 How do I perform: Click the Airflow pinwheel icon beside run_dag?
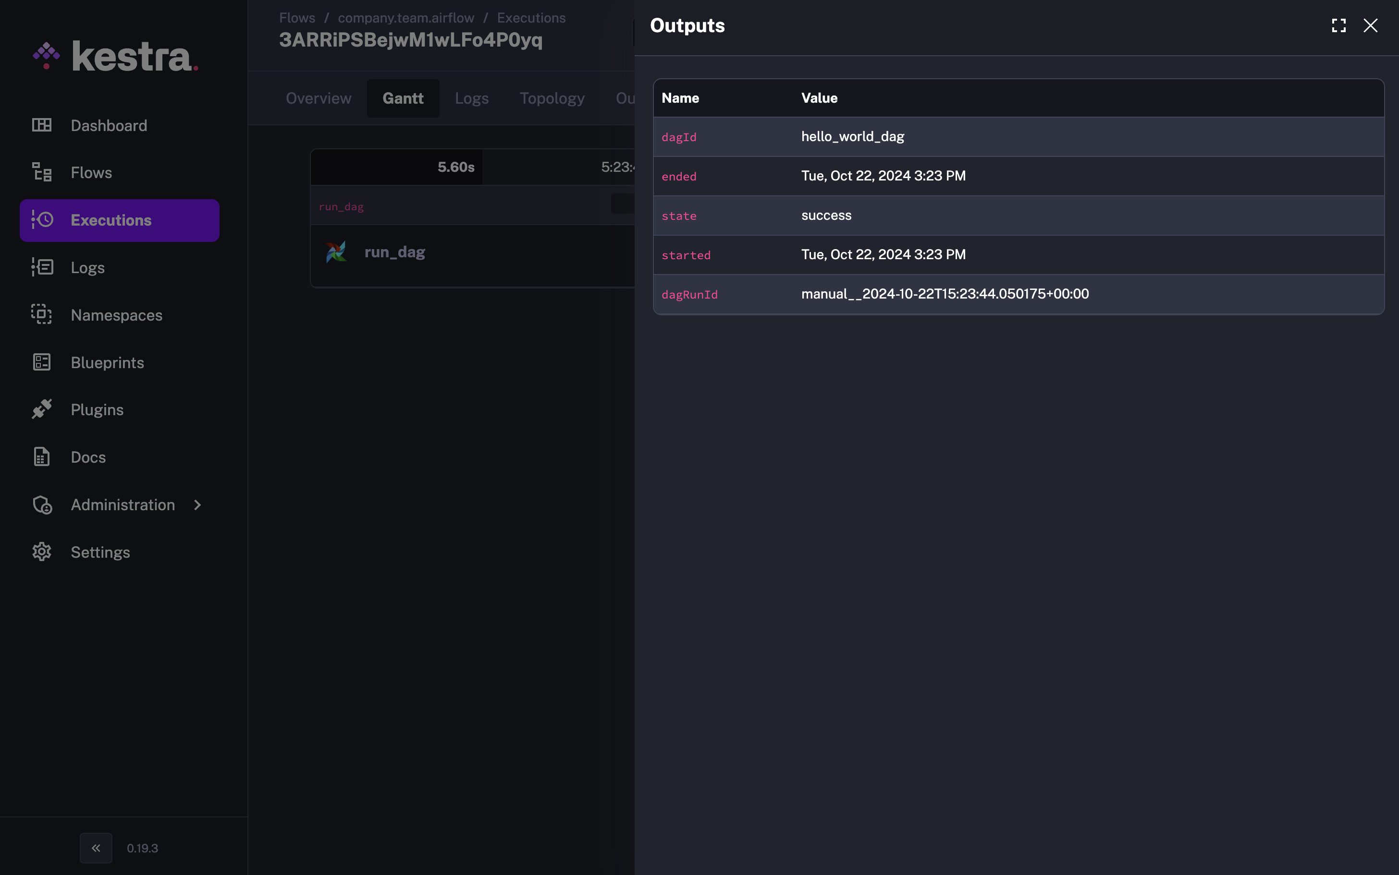(336, 252)
